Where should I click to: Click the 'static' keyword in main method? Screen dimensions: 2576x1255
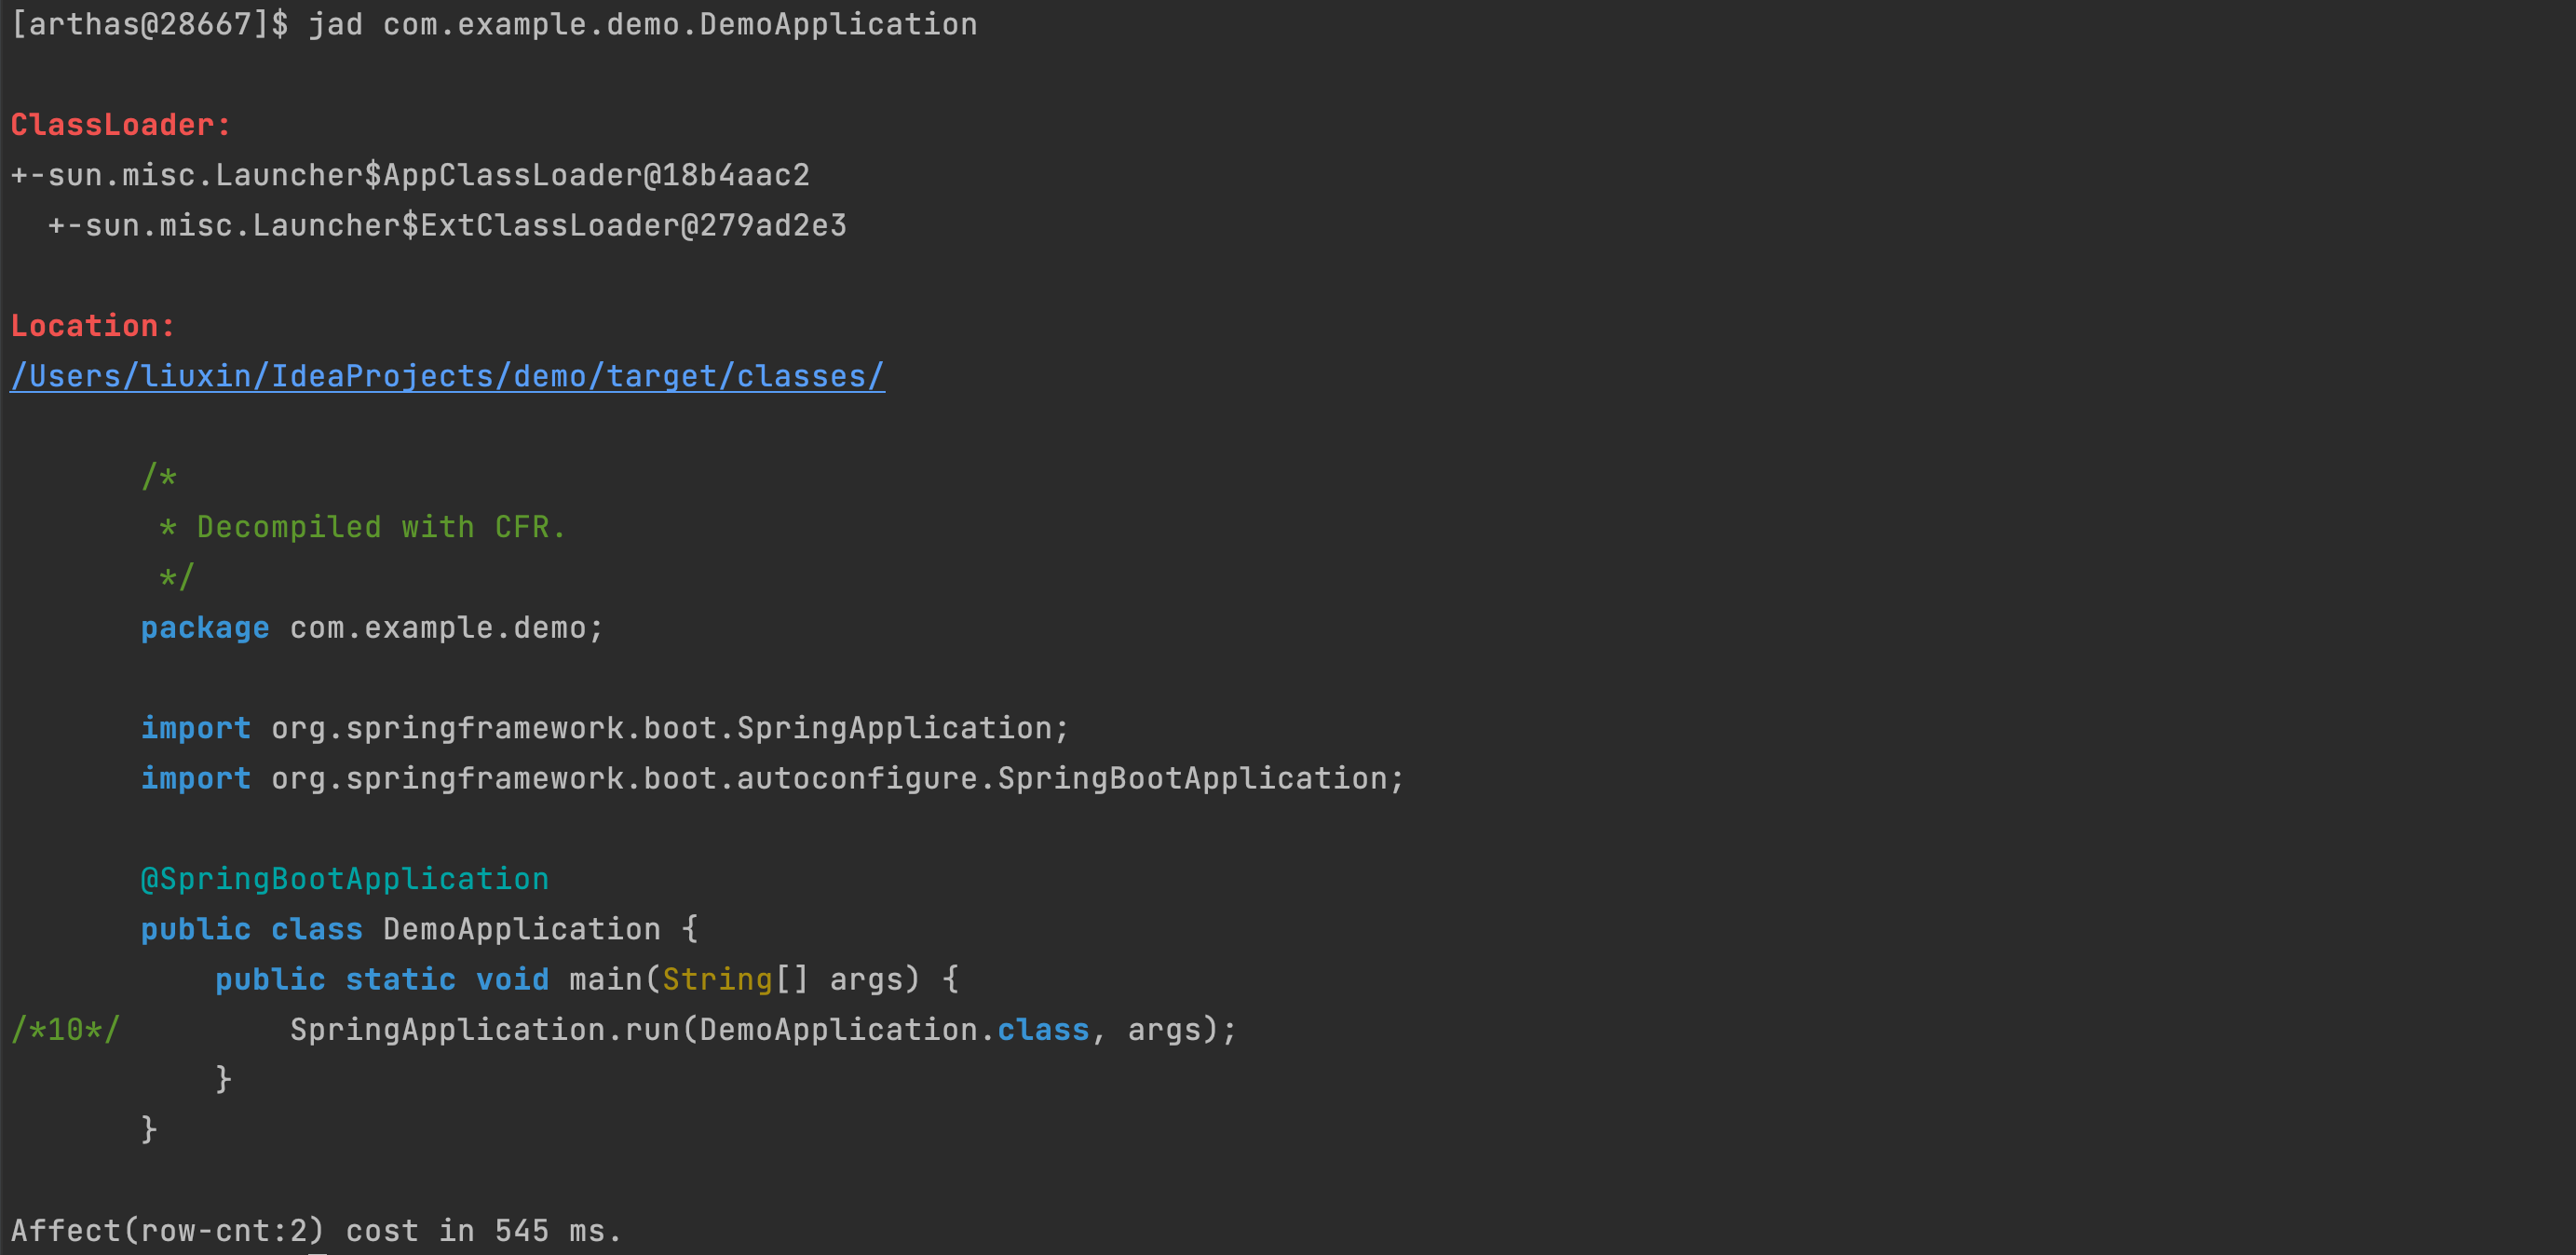(x=400, y=978)
